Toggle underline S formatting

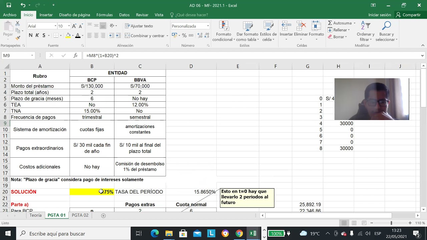44,35
